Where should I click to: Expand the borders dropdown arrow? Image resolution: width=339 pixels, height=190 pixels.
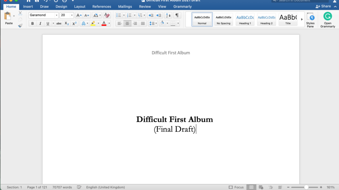[178, 24]
